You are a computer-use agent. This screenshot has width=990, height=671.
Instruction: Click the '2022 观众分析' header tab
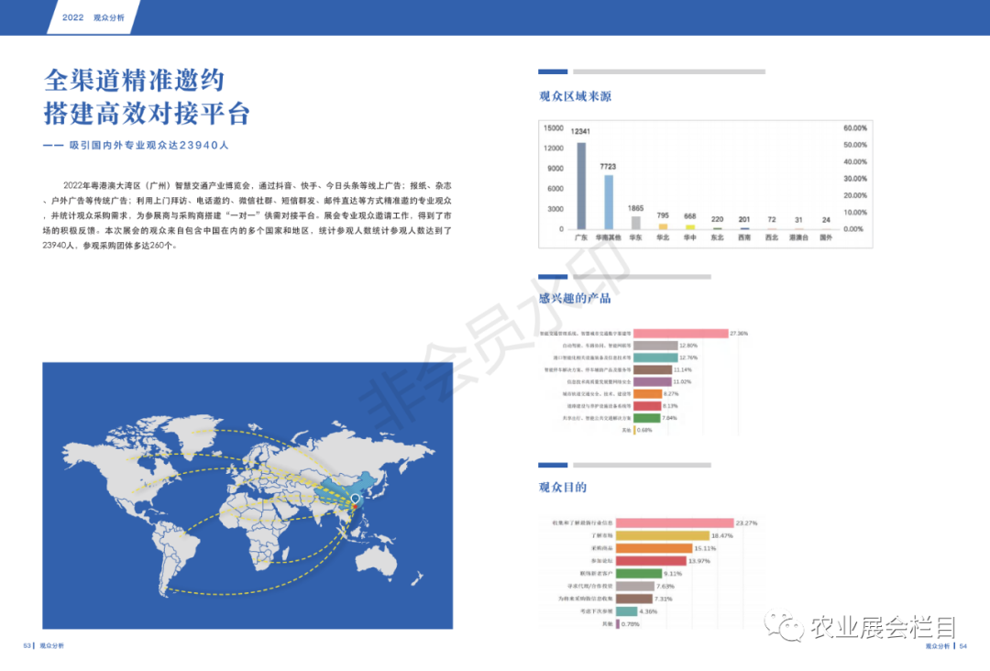point(93,17)
